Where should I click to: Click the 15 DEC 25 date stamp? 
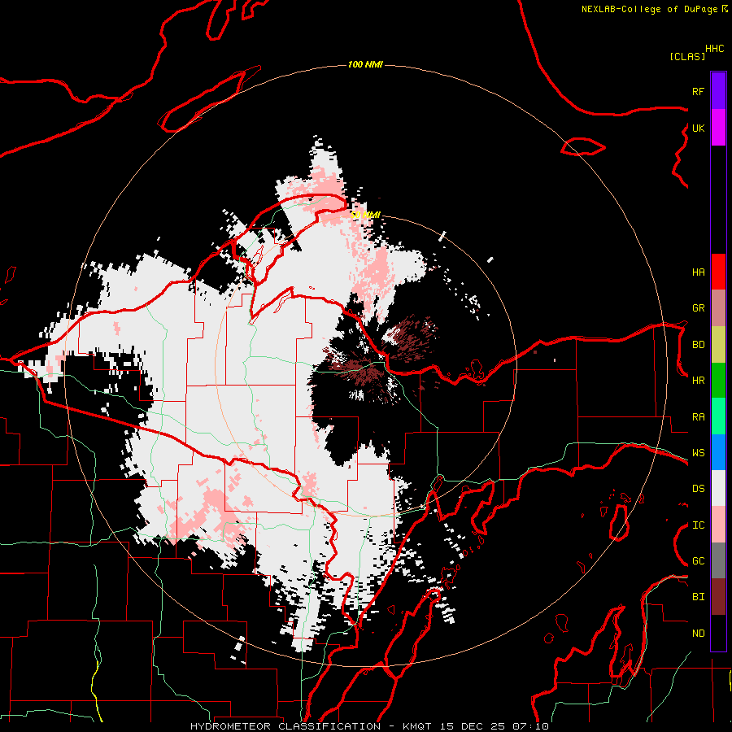click(472, 726)
